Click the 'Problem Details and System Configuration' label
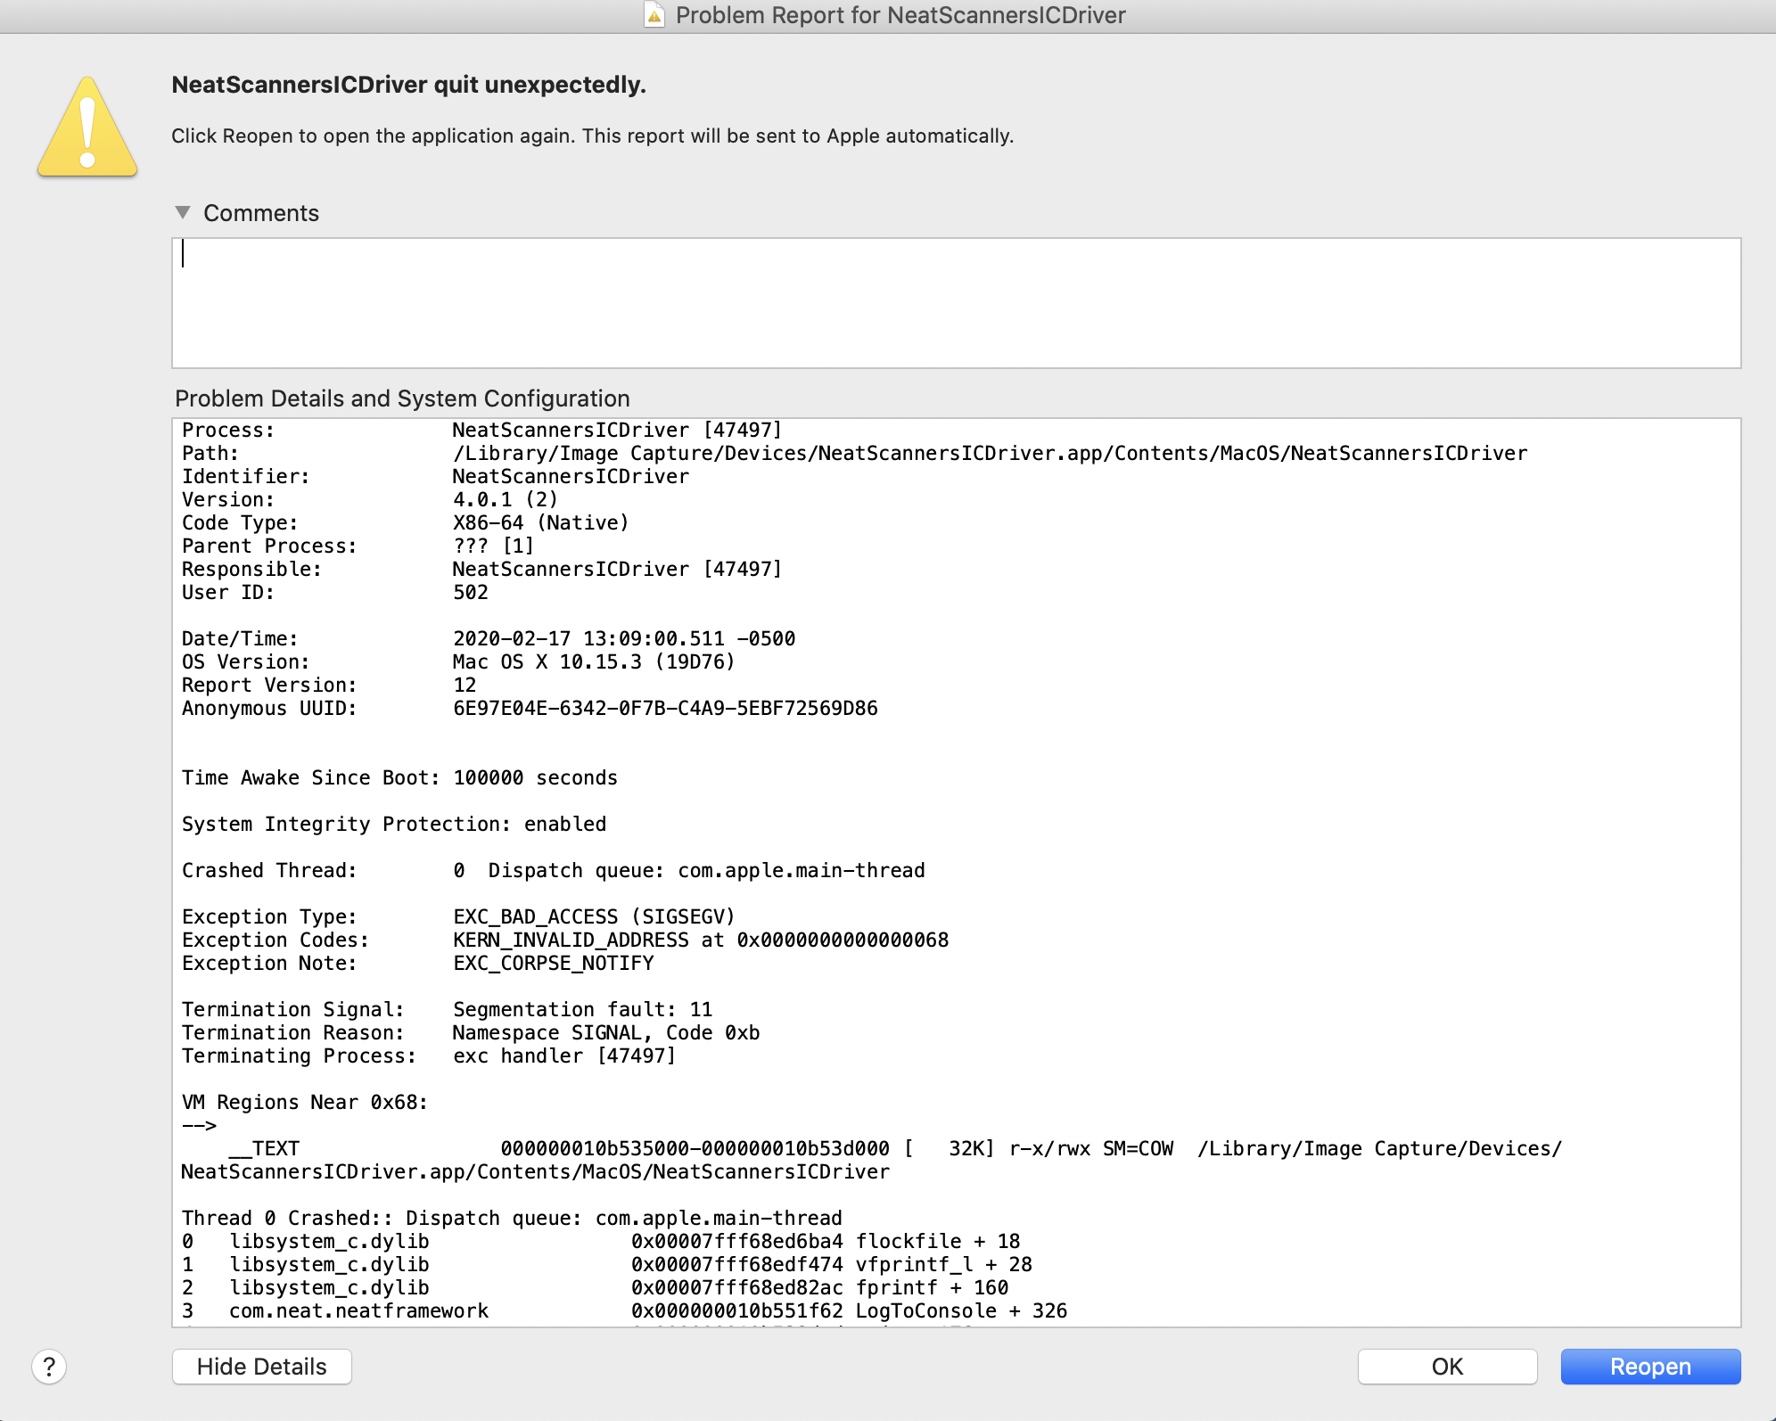This screenshot has height=1421, width=1776. pyautogui.click(x=402, y=398)
